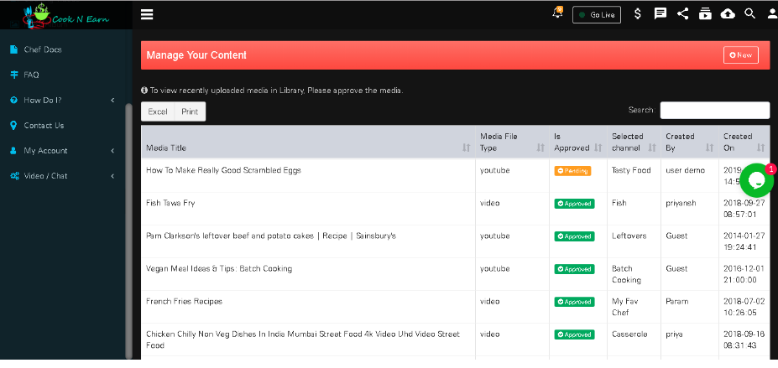The image size is (778, 368).
Task: Click "Tasty Food" channel cell
Action: click(x=631, y=170)
